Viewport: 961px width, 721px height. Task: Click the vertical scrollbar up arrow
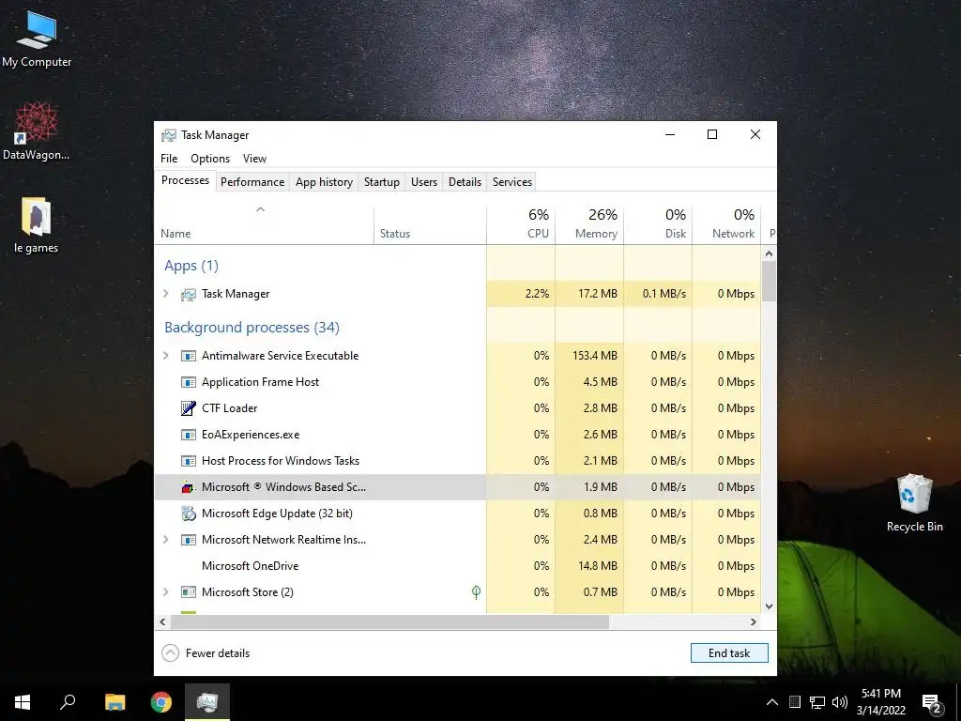(x=770, y=253)
